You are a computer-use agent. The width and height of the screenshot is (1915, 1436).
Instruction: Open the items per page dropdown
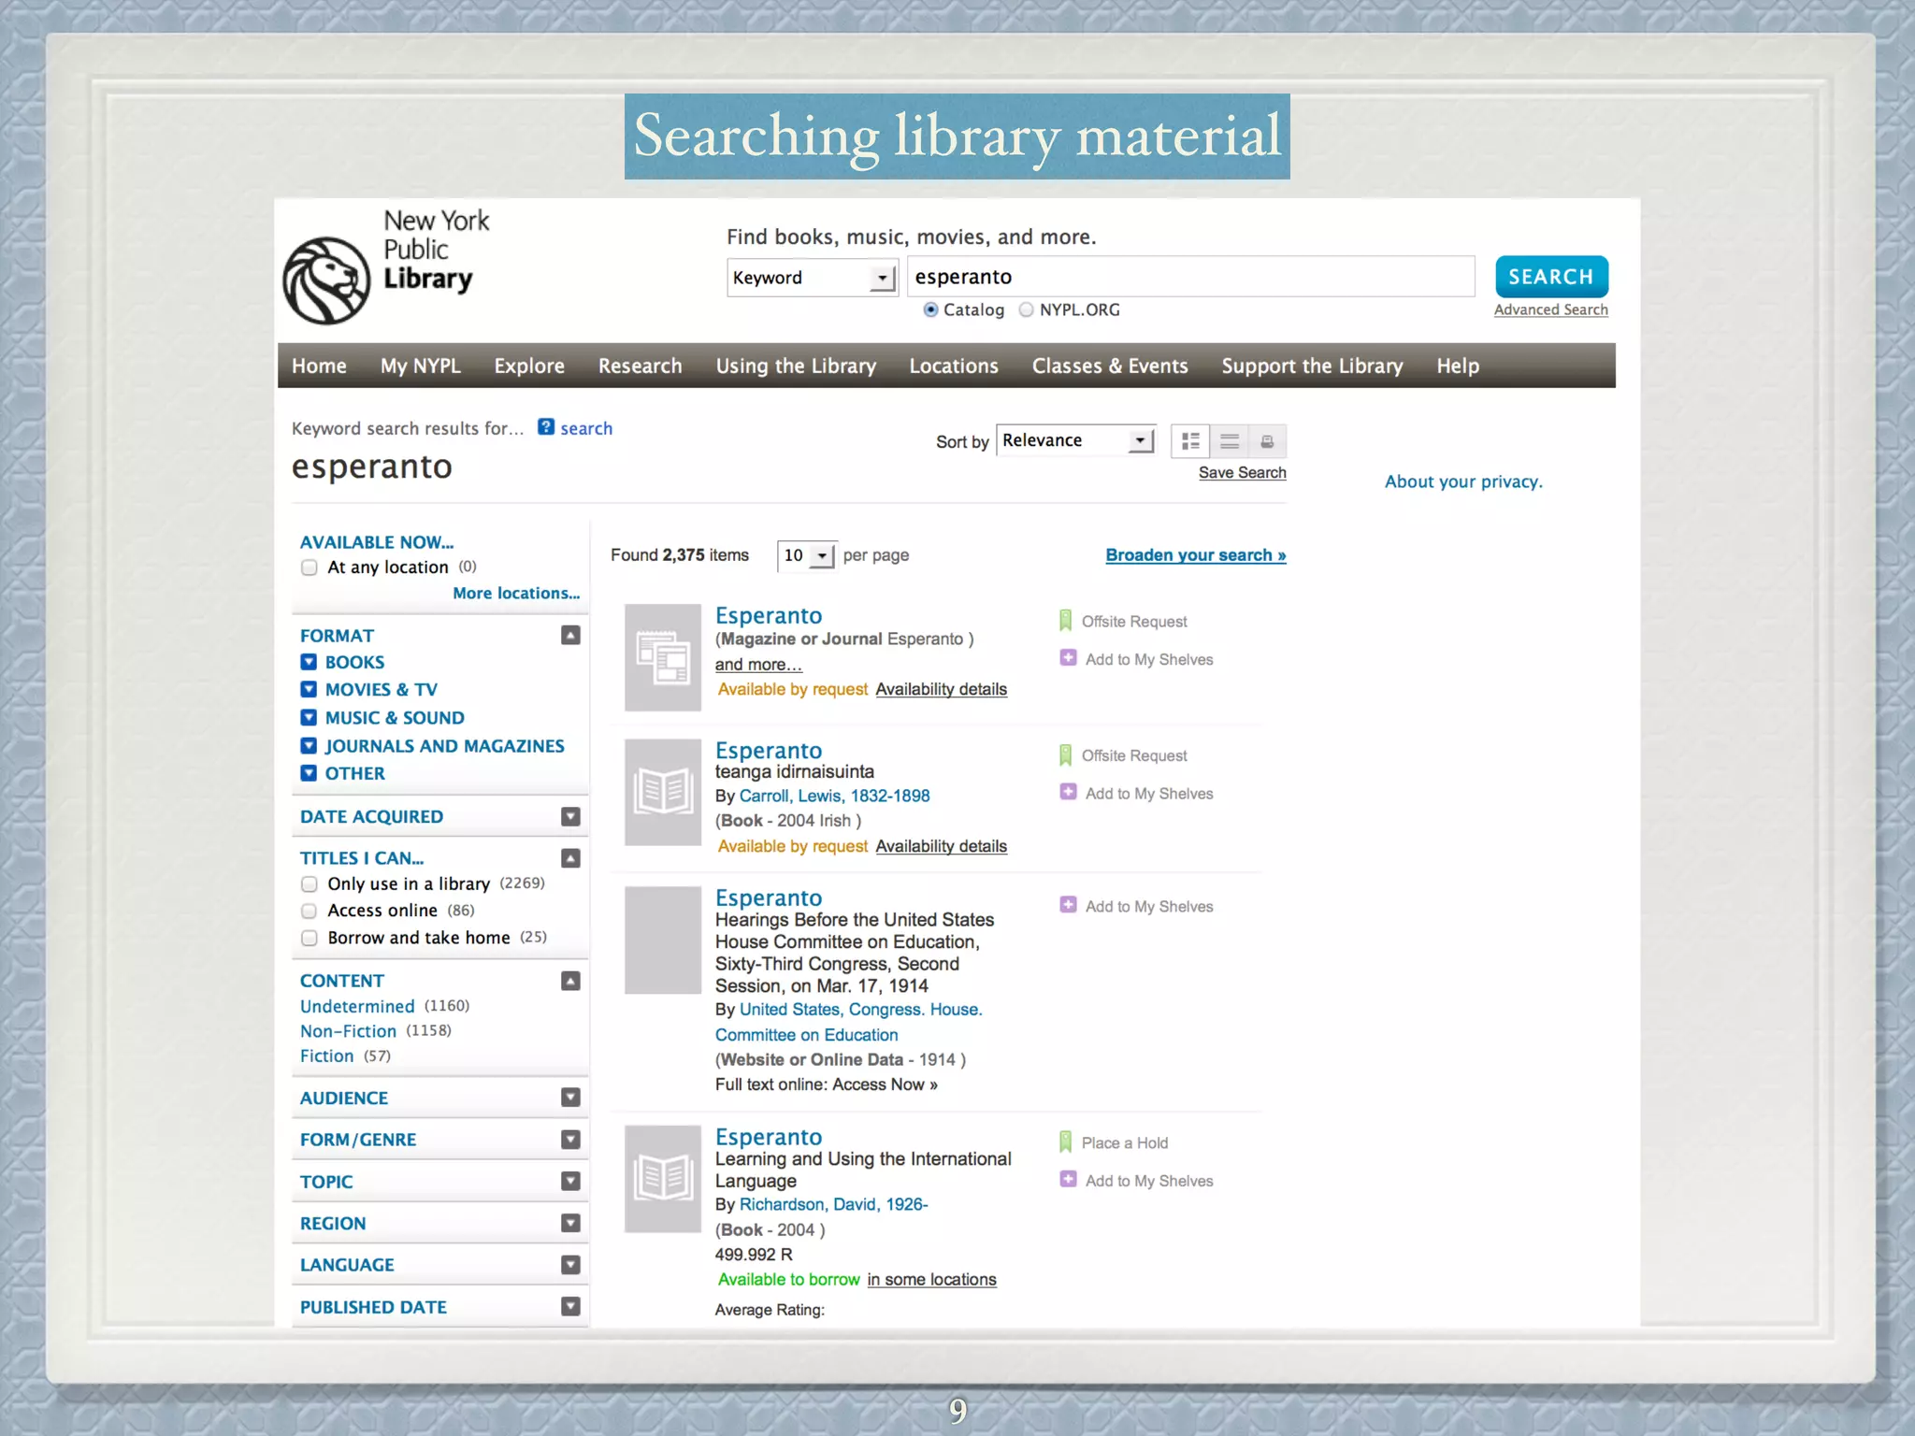pyautogui.click(x=806, y=555)
